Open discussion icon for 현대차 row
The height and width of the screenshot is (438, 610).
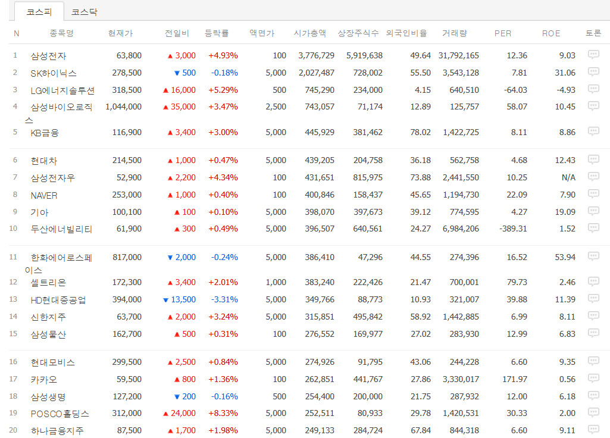pos(593,159)
